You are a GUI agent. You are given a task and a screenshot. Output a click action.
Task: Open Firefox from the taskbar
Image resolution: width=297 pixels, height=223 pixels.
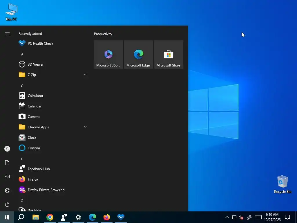(107, 217)
